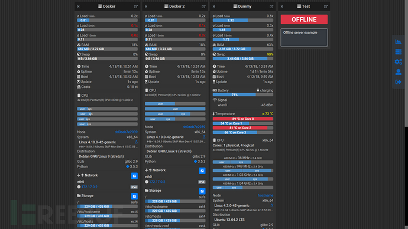Toggle Network details in Docker panel
This screenshot has width=408, height=229.
click(x=134, y=176)
